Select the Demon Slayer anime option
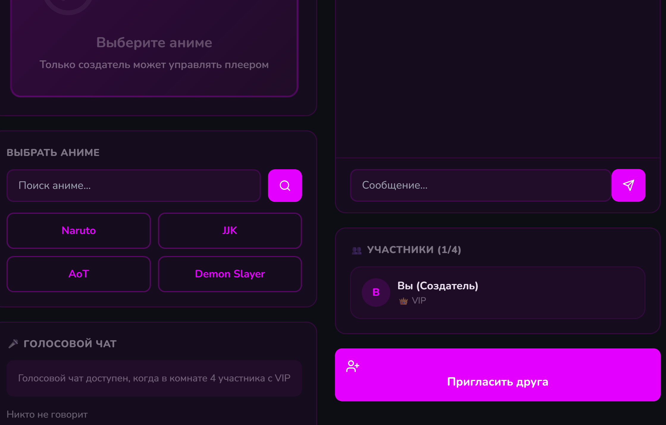Viewport: 666px width, 425px height. coord(230,274)
